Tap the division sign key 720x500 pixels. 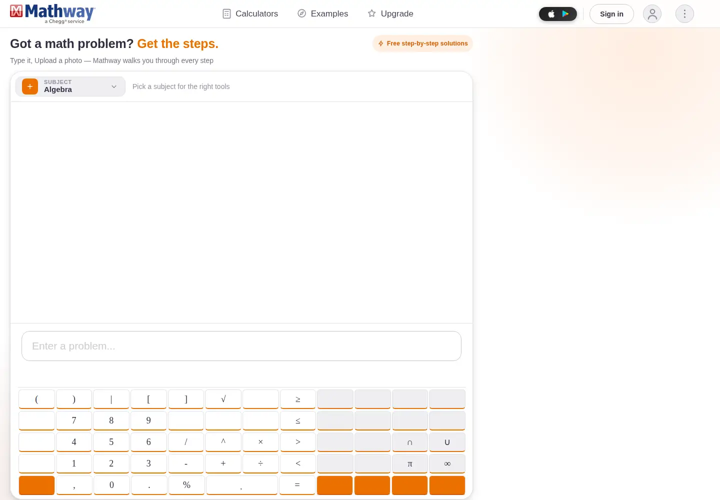click(260, 463)
